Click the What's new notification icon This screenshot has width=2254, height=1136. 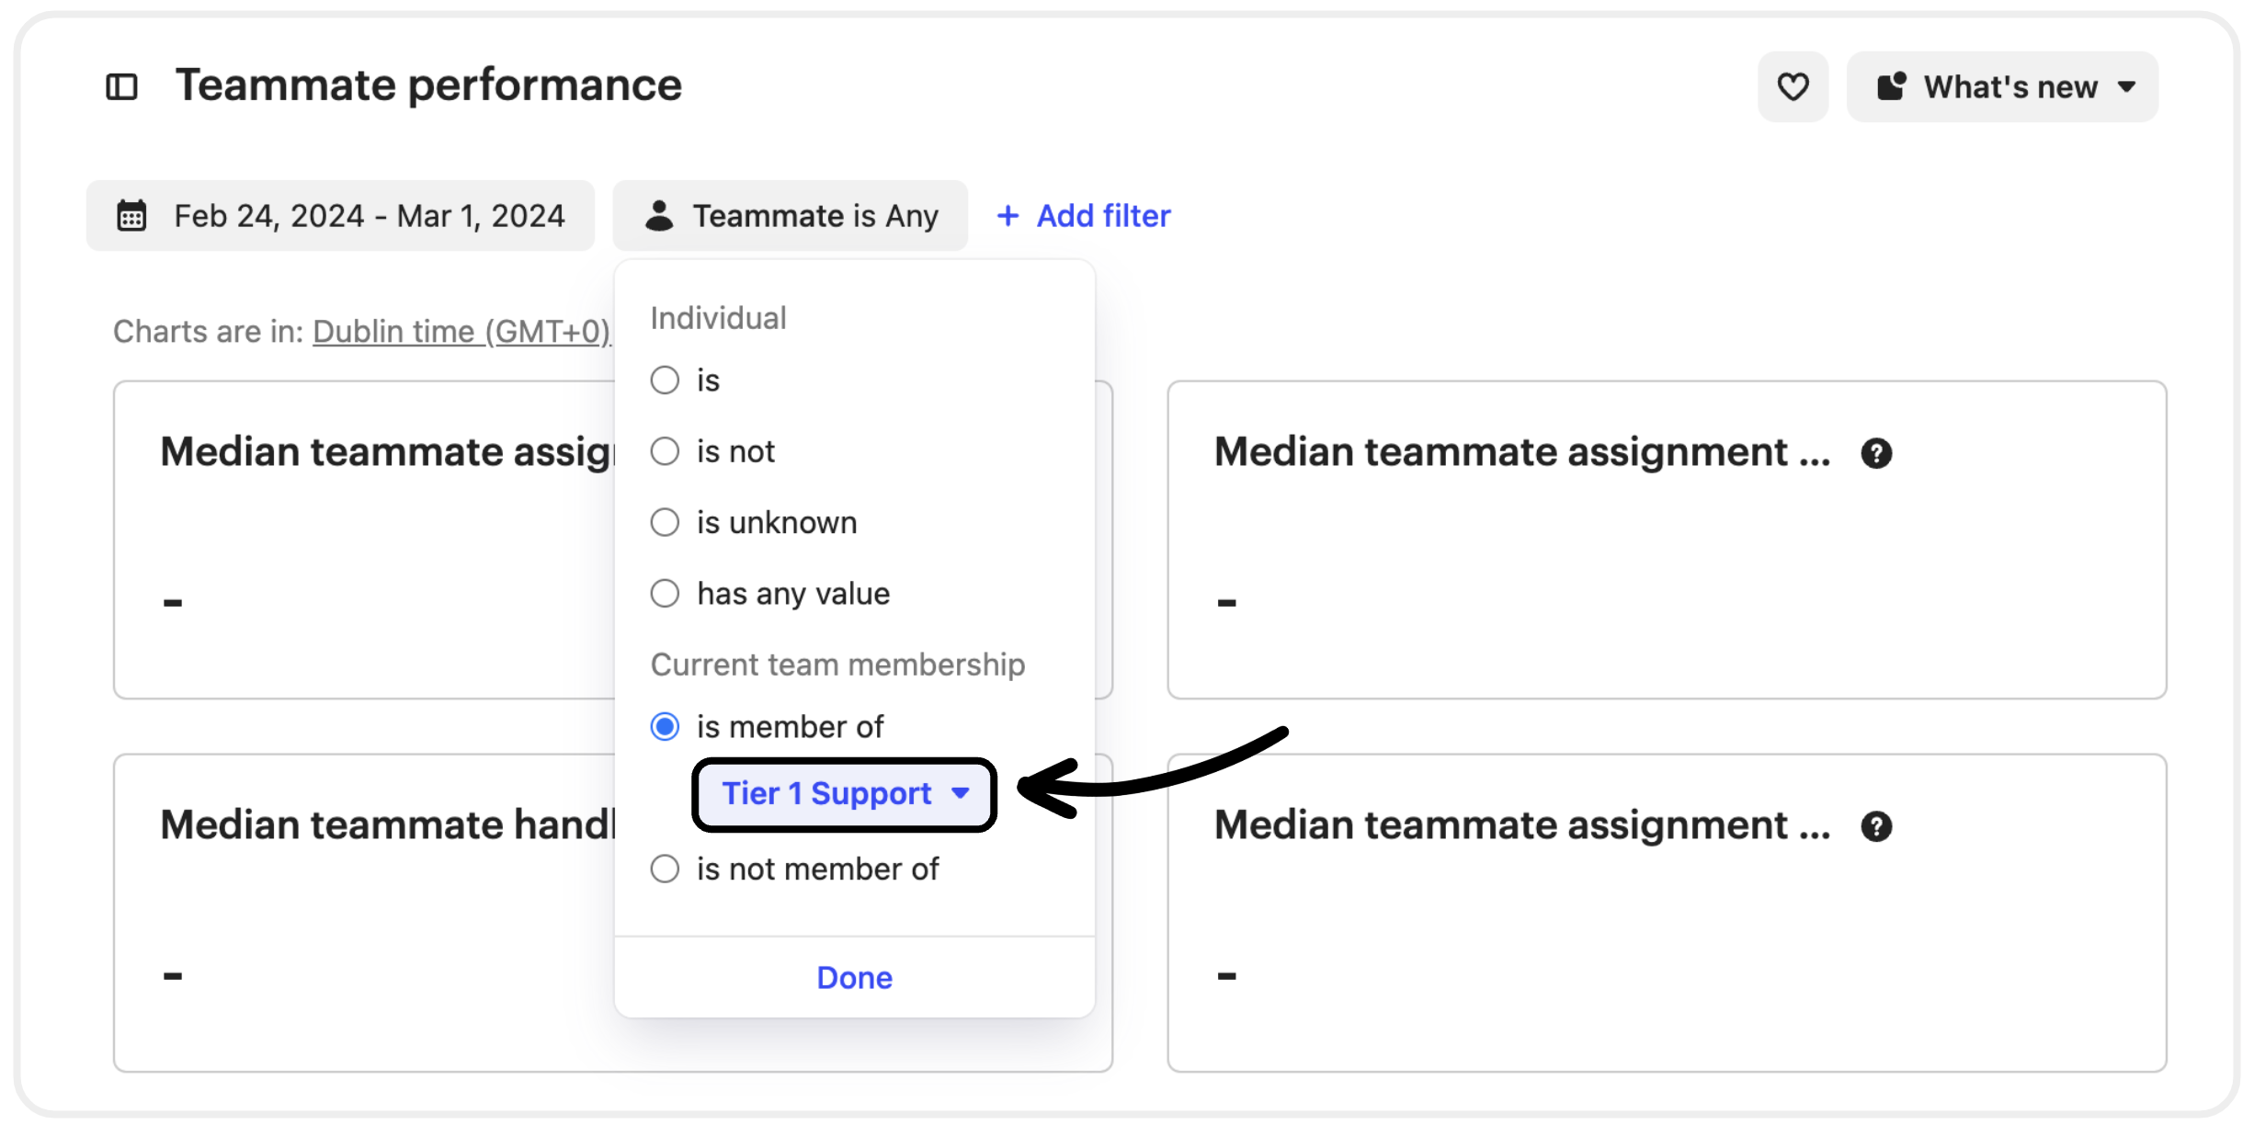point(1891,86)
